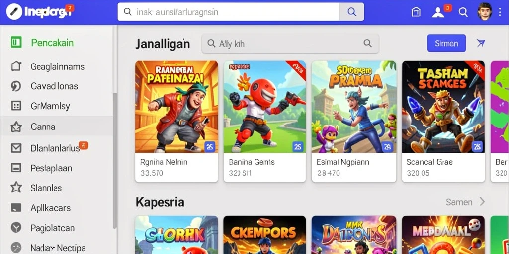Viewport: 509px width, 254px height.
Task: Click the badge on Esimal Ngpiann thumbnail
Action: click(x=388, y=147)
